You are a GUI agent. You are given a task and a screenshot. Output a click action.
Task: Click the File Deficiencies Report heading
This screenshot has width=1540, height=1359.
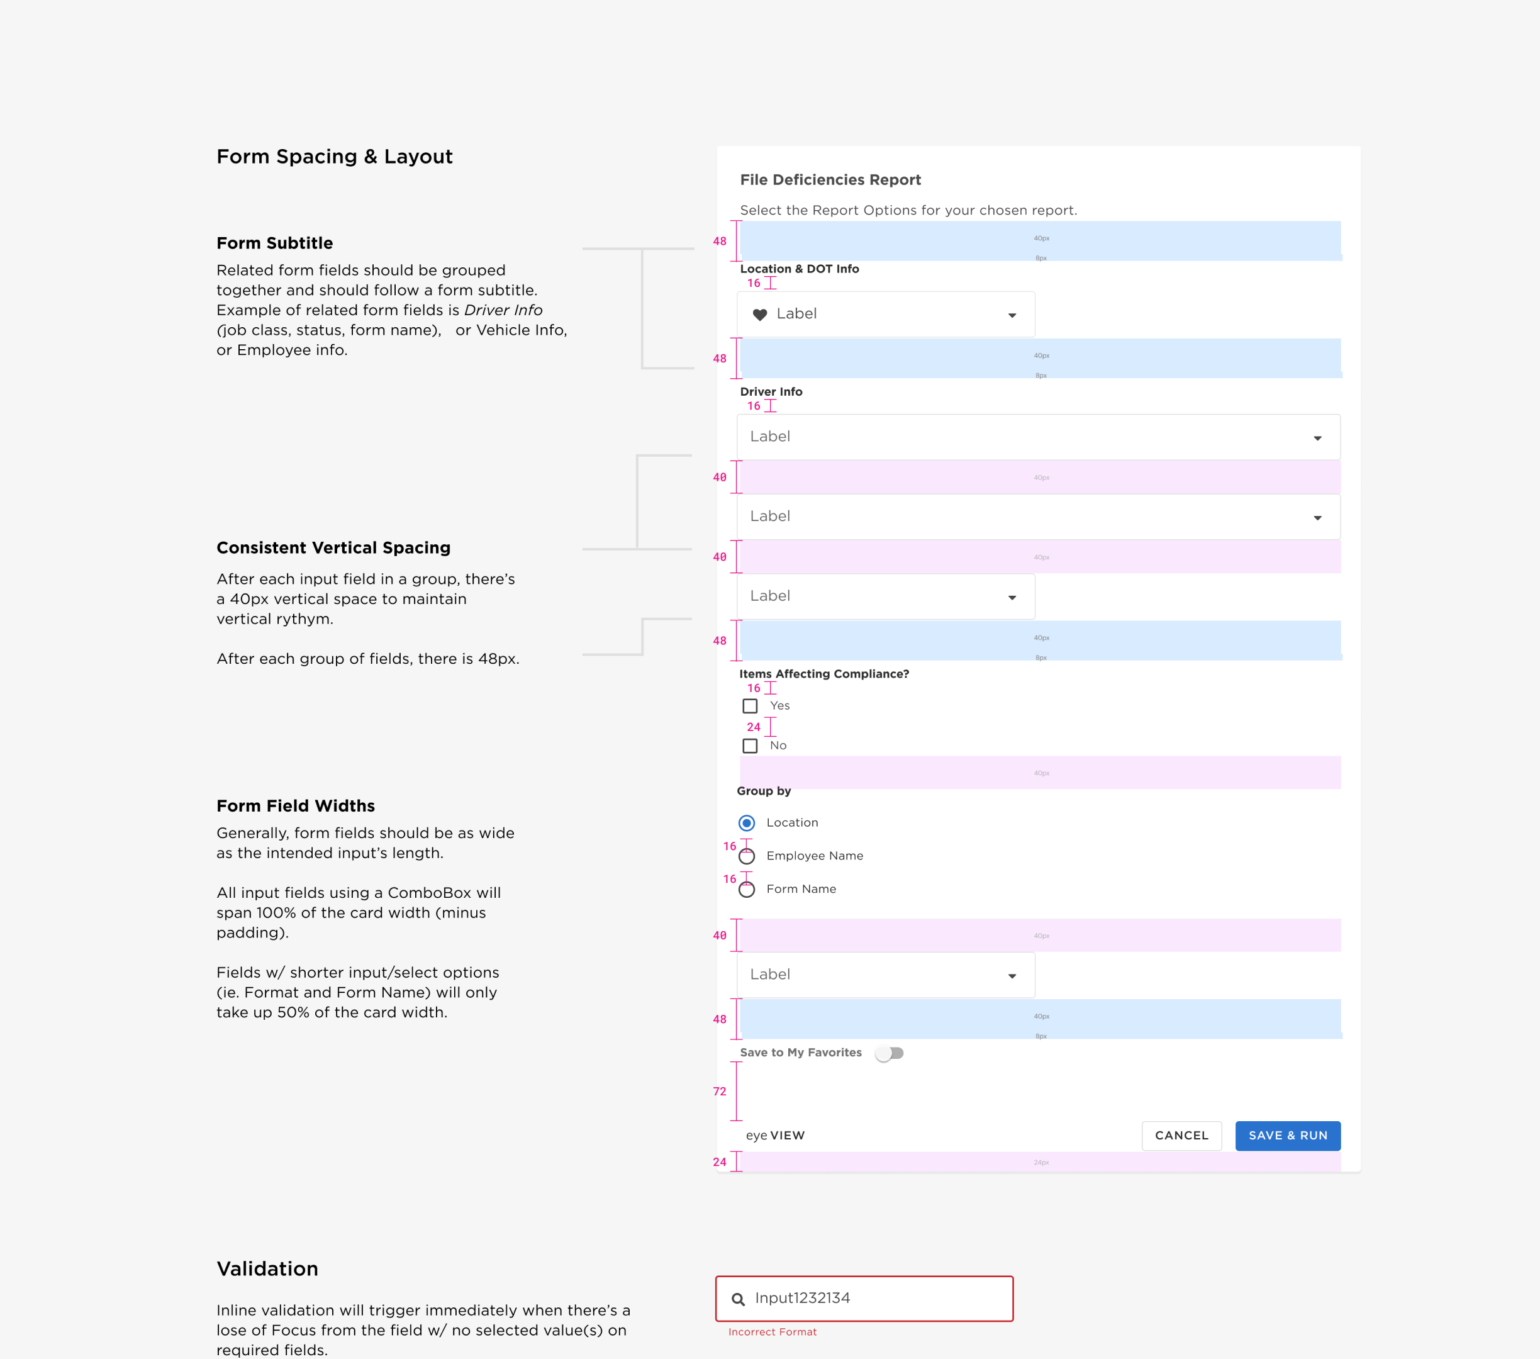click(830, 180)
